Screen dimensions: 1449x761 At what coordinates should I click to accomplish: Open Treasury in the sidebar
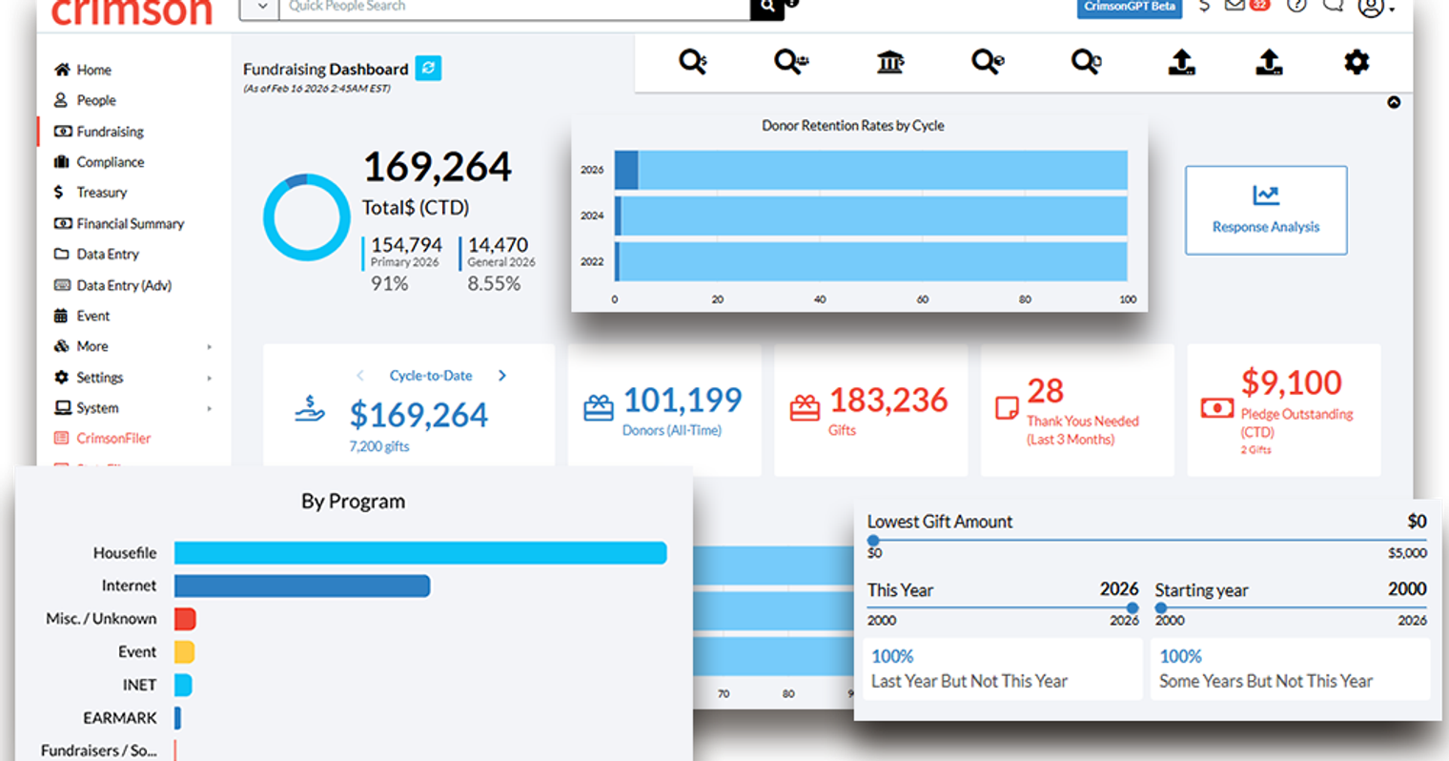click(91, 193)
